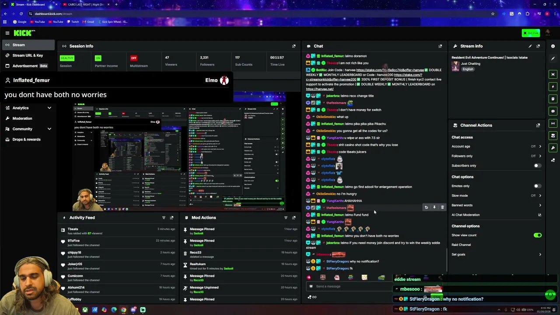The image size is (560, 315).
Task: Pop out the Stream info panel
Action: coord(538,46)
